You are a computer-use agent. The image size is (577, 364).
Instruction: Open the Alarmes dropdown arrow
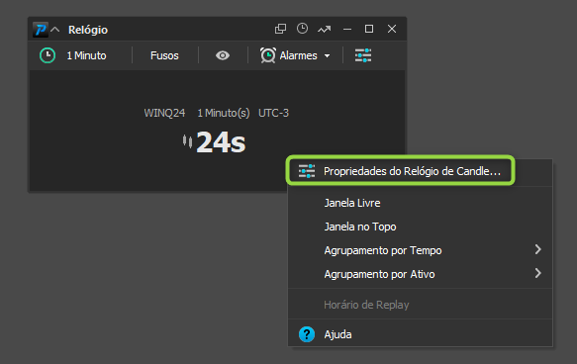pyautogui.click(x=327, y=56)
